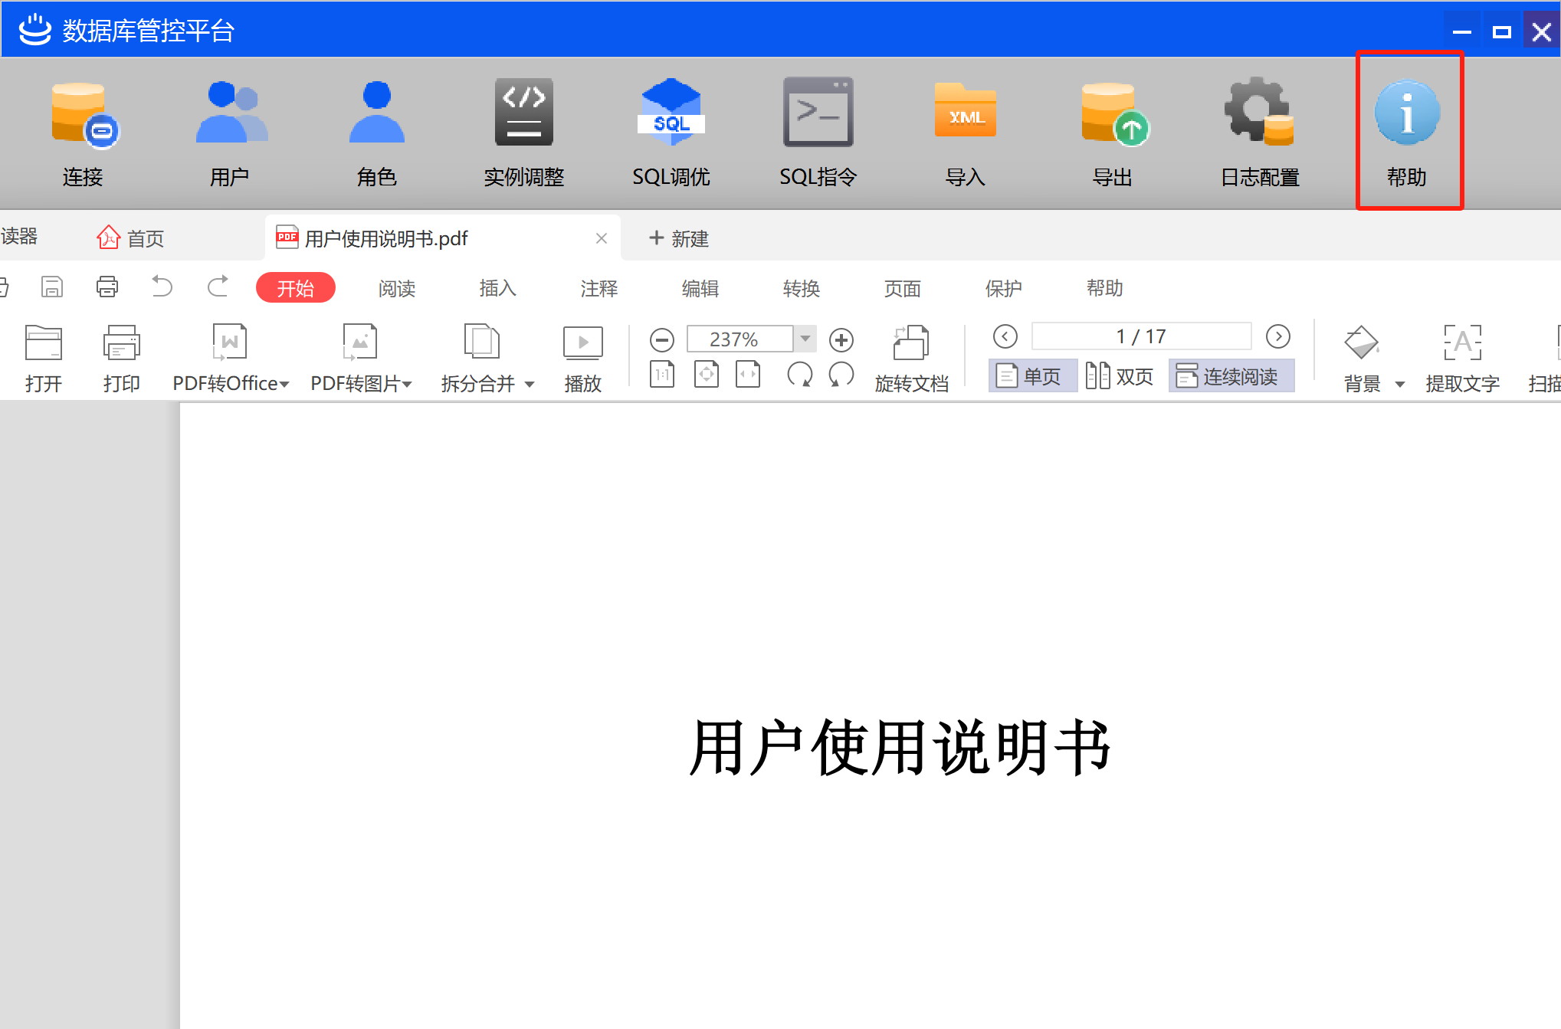Expand the PDF转Office dropdown
Screen dimensions: 1561x1029
coord(284,385)
